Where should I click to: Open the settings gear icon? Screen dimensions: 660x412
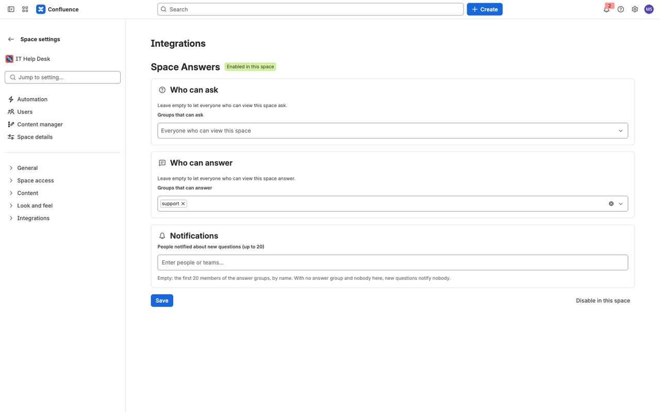pyautogui.click(x=635, y=9)
